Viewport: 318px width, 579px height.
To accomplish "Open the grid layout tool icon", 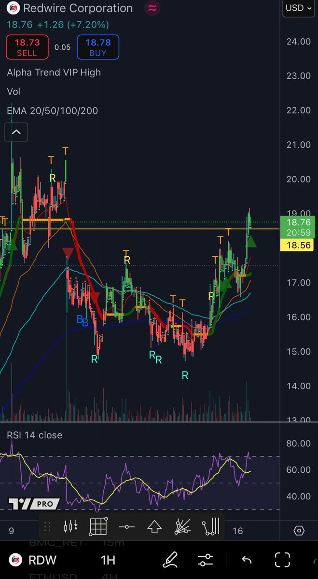I will click(98, 526).
